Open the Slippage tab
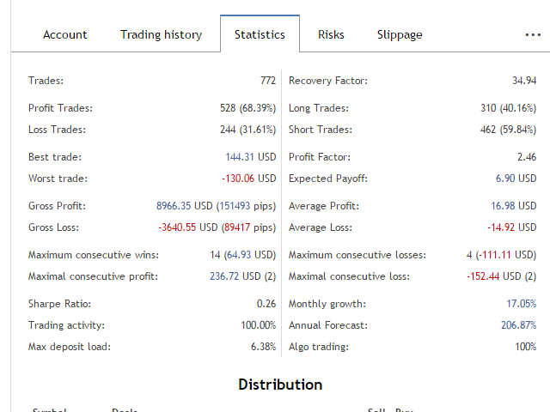The height and width of the screenshot is (412, 550). click(400, 35)
